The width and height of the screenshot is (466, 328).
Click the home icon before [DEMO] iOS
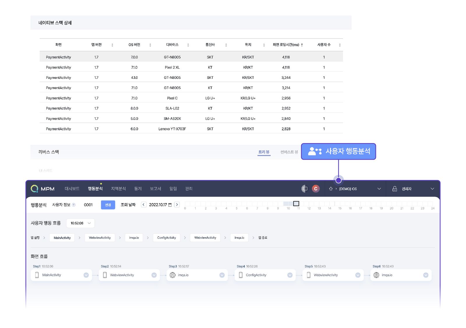click(331, 189)
